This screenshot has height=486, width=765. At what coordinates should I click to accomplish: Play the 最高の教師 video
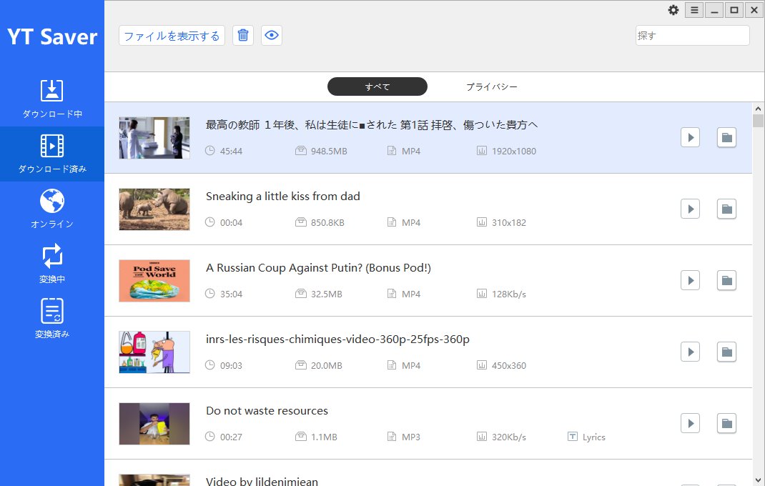(691, 138)
